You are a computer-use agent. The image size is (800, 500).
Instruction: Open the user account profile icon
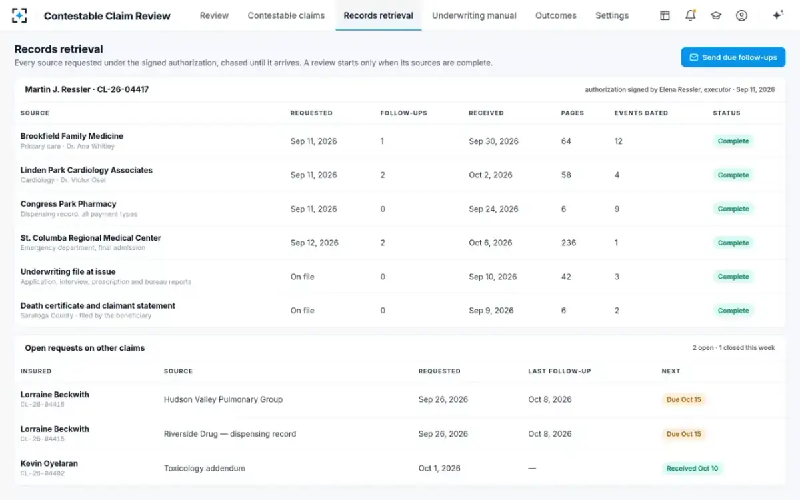tap(741, 15)
